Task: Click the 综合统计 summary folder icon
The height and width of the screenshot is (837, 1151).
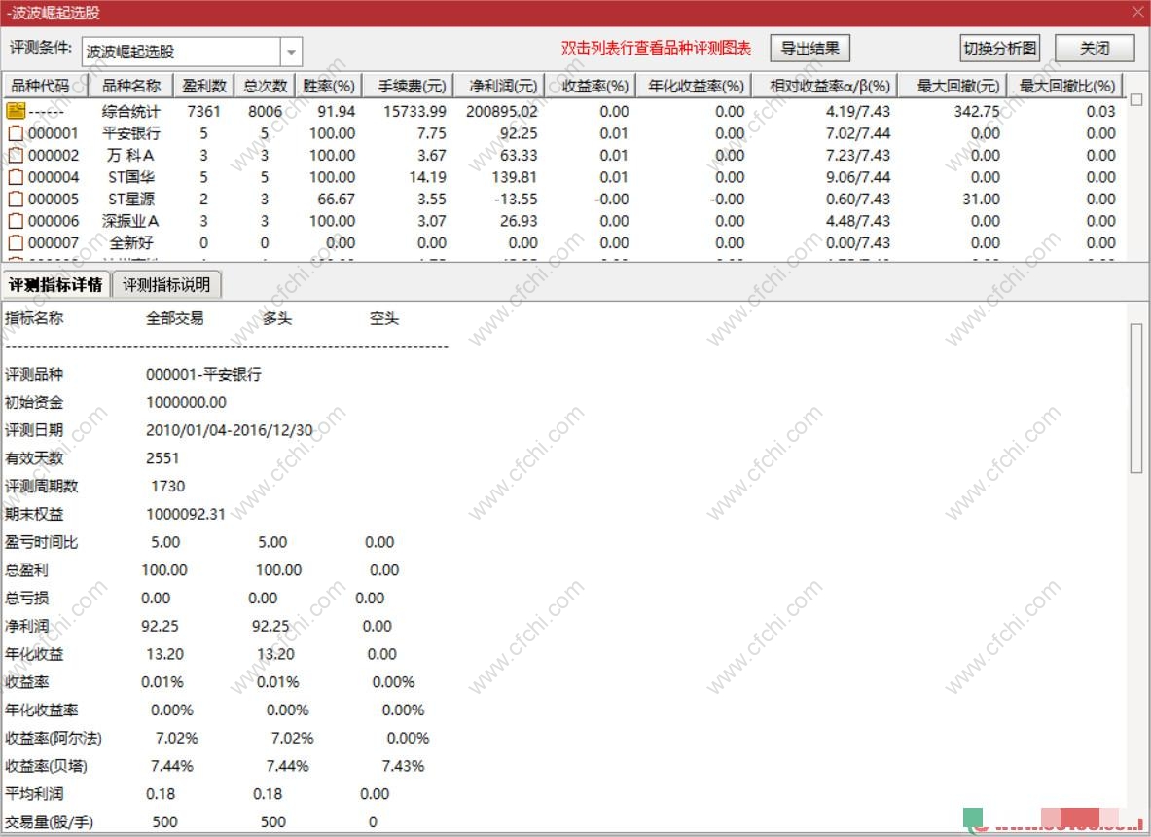Action: pos(17,111)
